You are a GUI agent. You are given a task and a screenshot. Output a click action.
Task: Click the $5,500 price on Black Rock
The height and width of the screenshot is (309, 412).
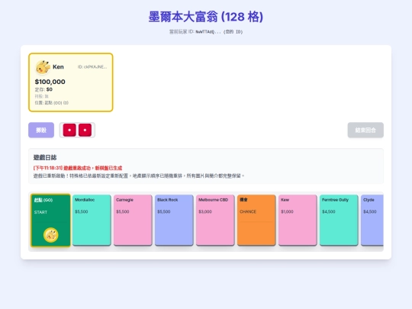pyautogui.click(x=164, y=211)
